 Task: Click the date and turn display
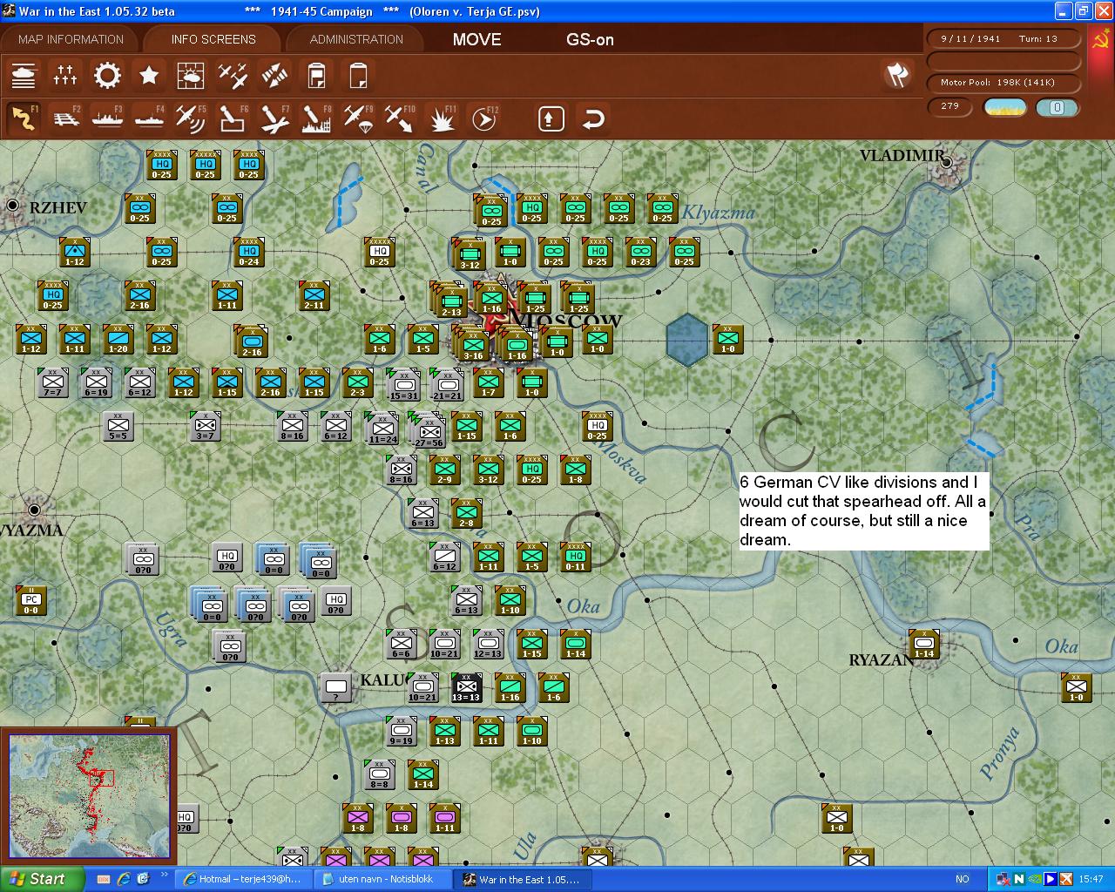(1003, 39)
